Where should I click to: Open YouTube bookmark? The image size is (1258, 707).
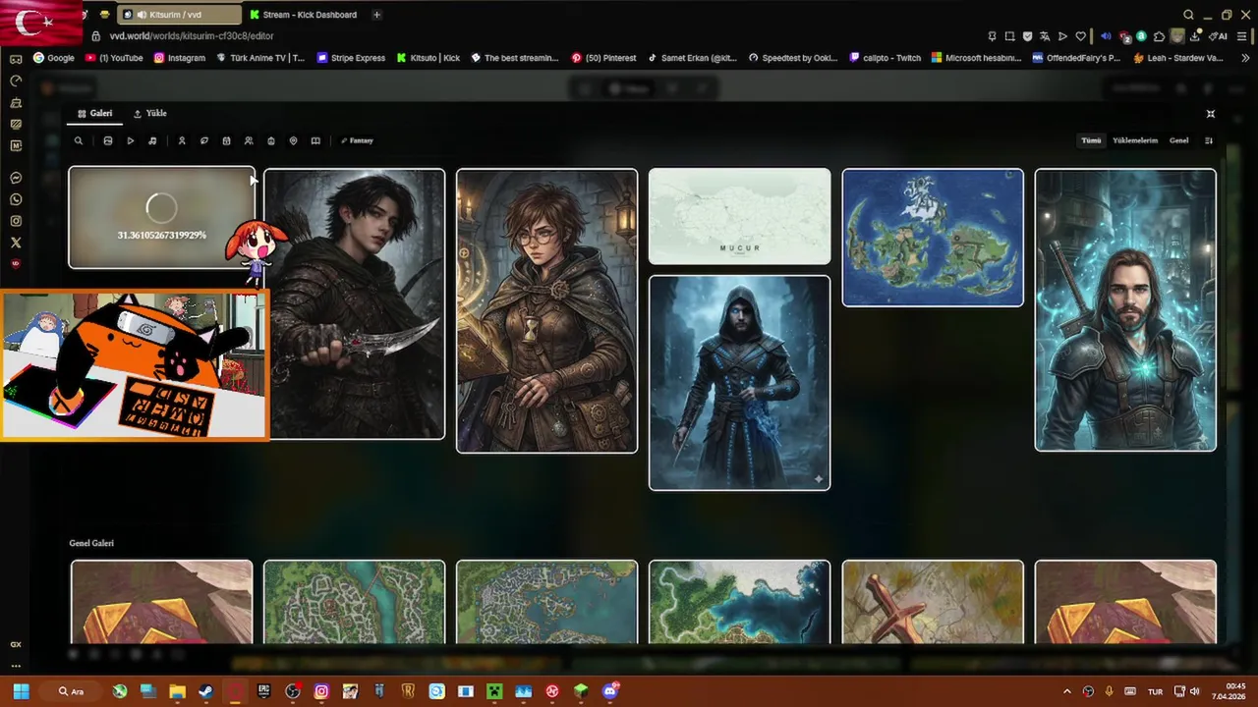(114, 58)
